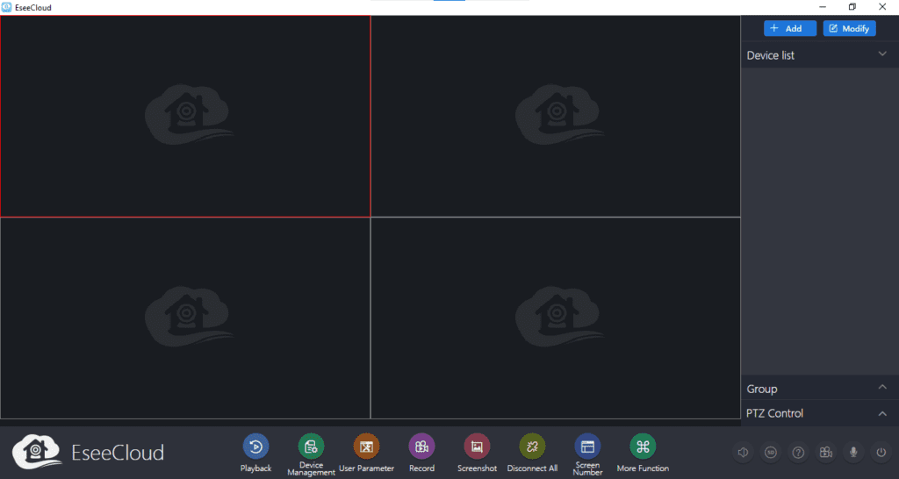Click the Add device button

pos(789,28)
